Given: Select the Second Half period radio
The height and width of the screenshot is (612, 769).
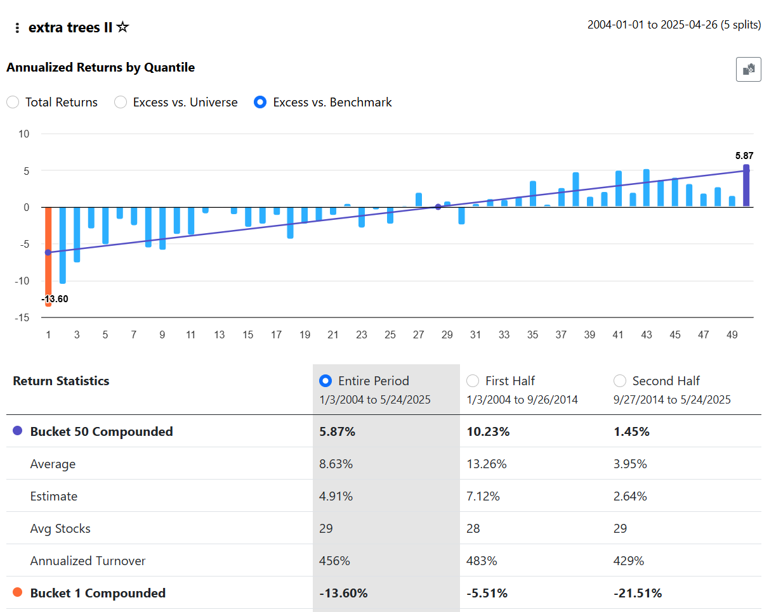Looking at the screenshot, I should pos(620,381).
